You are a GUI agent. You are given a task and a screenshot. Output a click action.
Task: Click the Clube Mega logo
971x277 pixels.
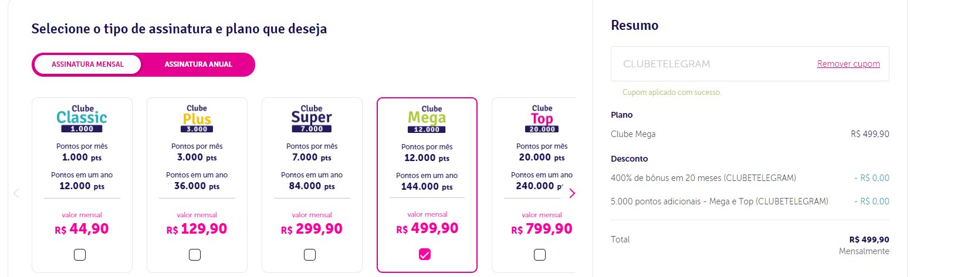427,119
